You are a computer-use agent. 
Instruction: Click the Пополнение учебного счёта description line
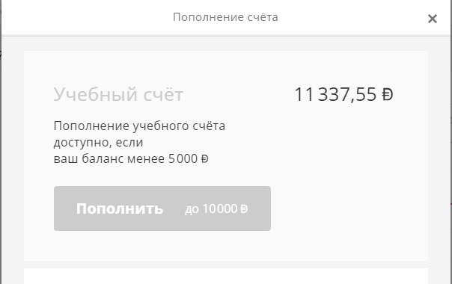139,126
